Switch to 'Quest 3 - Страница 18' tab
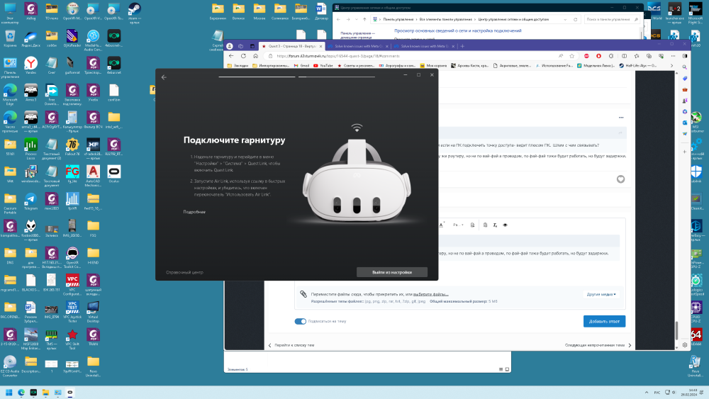Screen dimensions: 709x399 291,46
